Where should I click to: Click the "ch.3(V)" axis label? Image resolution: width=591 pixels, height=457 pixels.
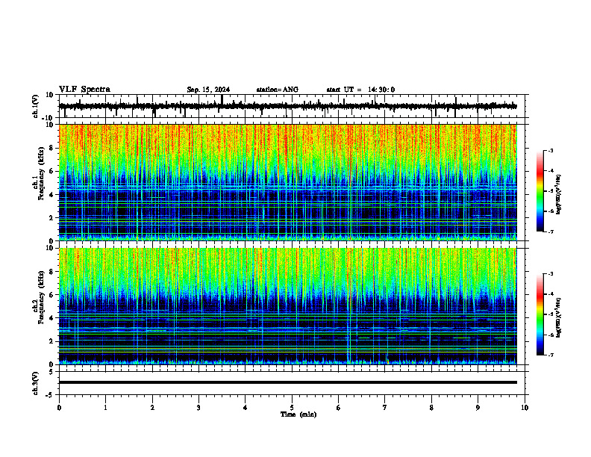(x=36, y=383)
